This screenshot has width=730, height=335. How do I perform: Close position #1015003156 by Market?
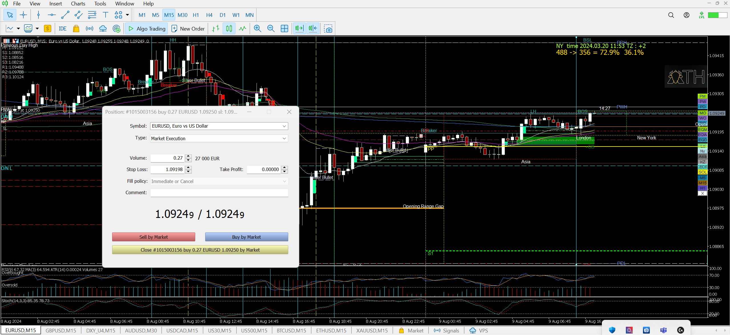pos(200,250)
